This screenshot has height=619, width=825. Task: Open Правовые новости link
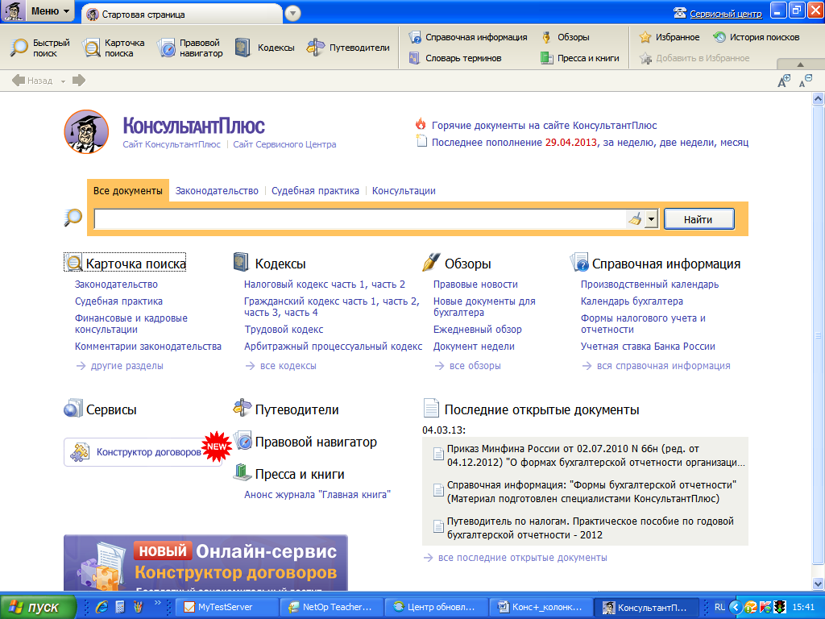pyautogui.click(x=475, y=285)
